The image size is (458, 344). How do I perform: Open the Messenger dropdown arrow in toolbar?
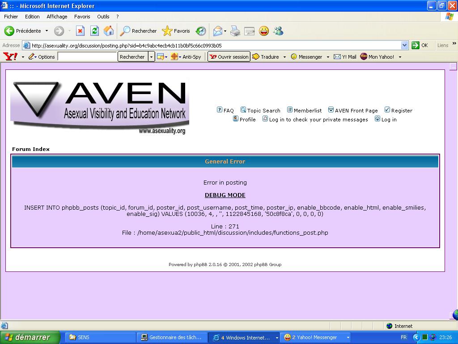click(328, 57)
